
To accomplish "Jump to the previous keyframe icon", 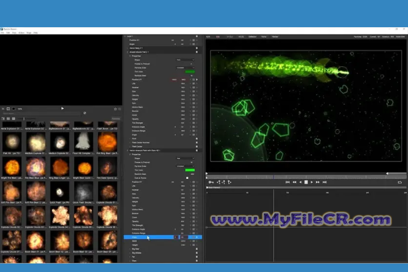I will pyautogui.click(x=219, y=182).
